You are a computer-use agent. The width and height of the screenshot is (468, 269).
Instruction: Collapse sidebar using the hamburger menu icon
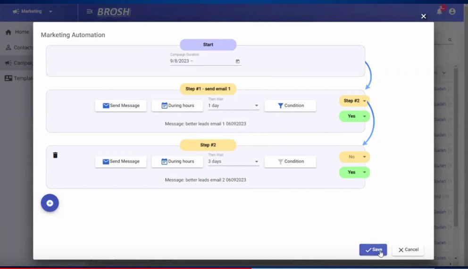pyautogui.click(x=90, y=12)
